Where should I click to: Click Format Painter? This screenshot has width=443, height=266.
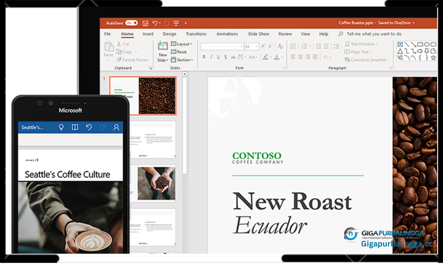coord(133,59)
